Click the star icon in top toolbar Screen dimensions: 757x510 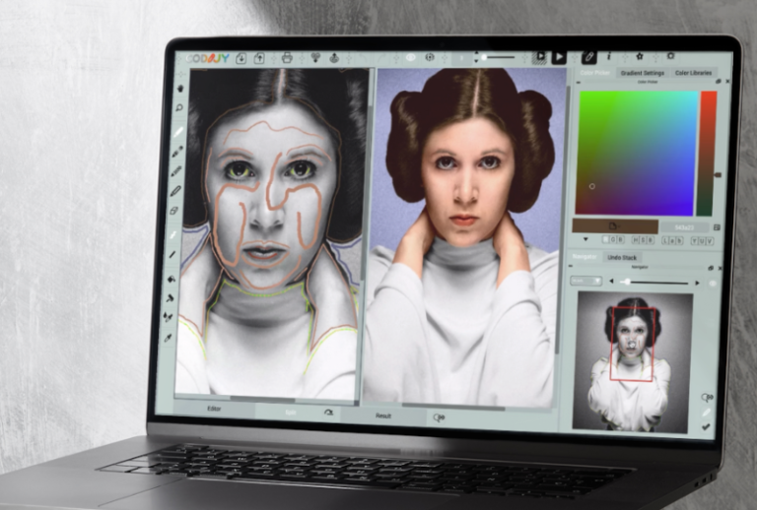click(639, 57)
